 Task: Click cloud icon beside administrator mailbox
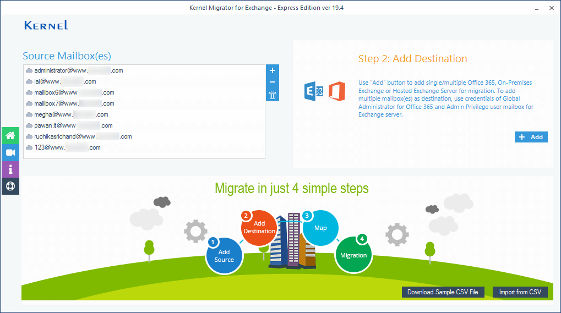click(x=29, y=71)
